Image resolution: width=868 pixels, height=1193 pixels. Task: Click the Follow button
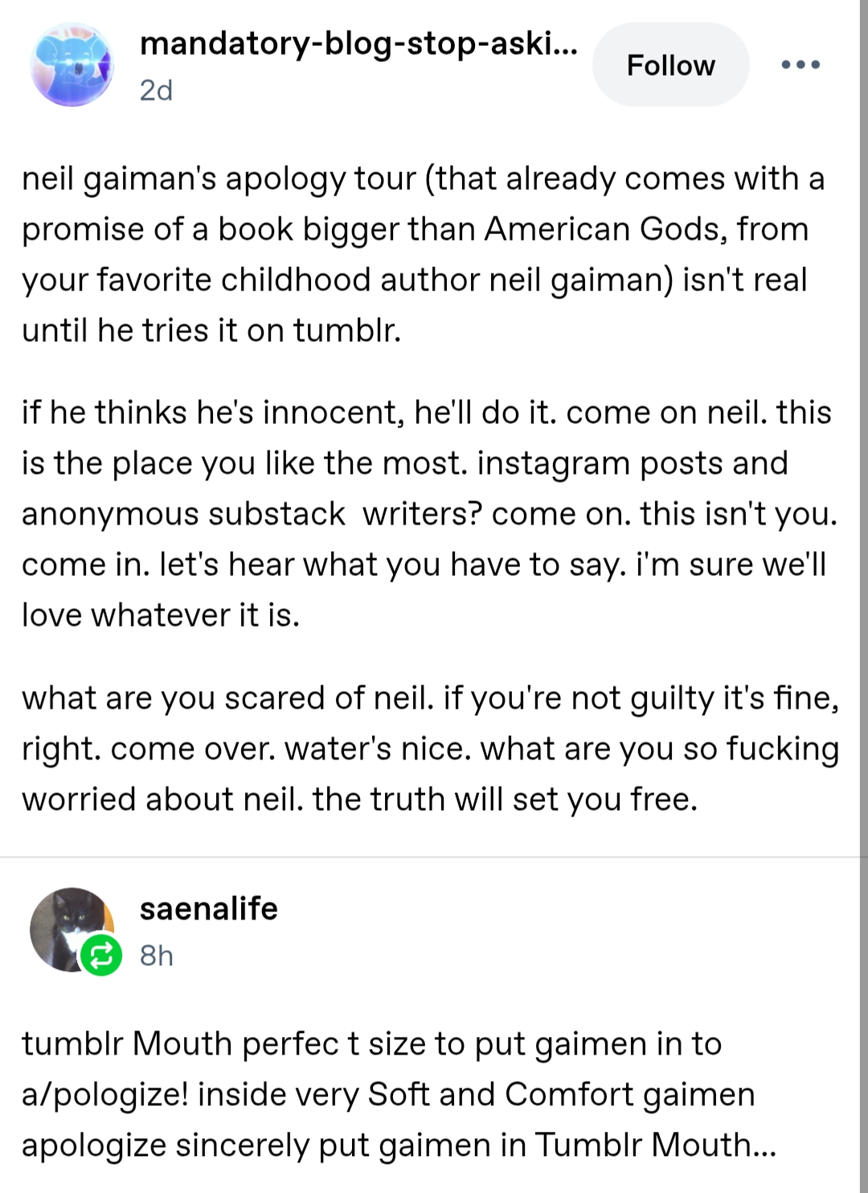point(670,65)
